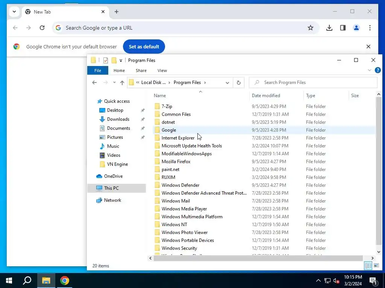385x288 pixels.
Task: Switch to the View ribbon tab
Action: [x=162, y=70]
